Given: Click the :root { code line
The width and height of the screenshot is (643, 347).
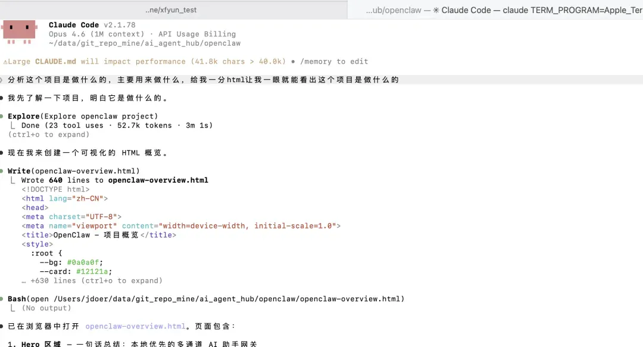Looking at the screenshot, I should tap(46, 254).
